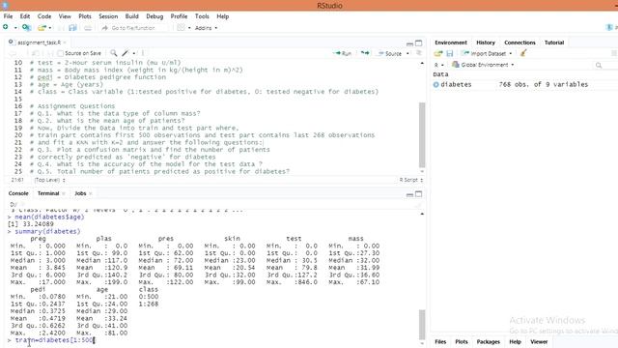Click the document outline icon
This screenshot has height=348, width=618.
[419, 53]
